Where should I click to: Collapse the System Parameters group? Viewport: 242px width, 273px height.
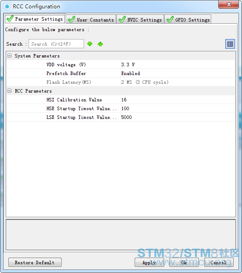tap(9, 56)
